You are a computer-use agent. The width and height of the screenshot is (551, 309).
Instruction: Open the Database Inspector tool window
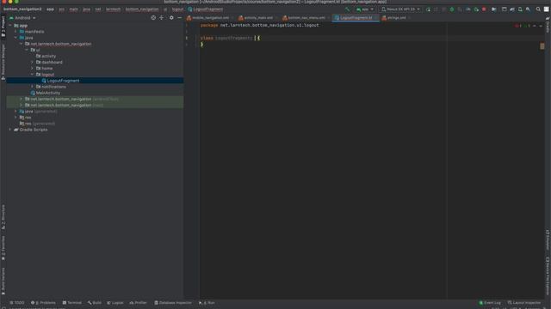click(x=173, y=303)
